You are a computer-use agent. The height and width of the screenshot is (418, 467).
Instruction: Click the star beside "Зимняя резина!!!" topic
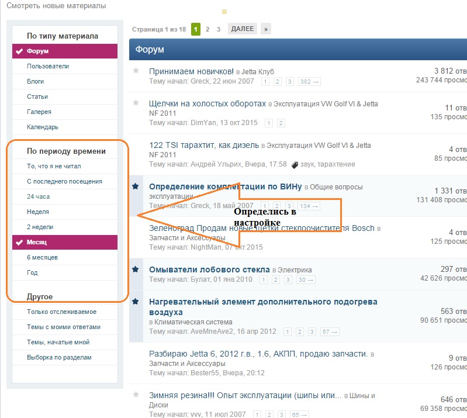136,395
